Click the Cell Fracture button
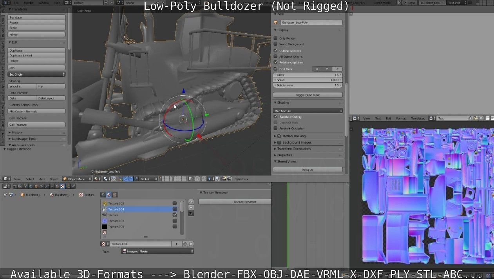 (37, 125)
